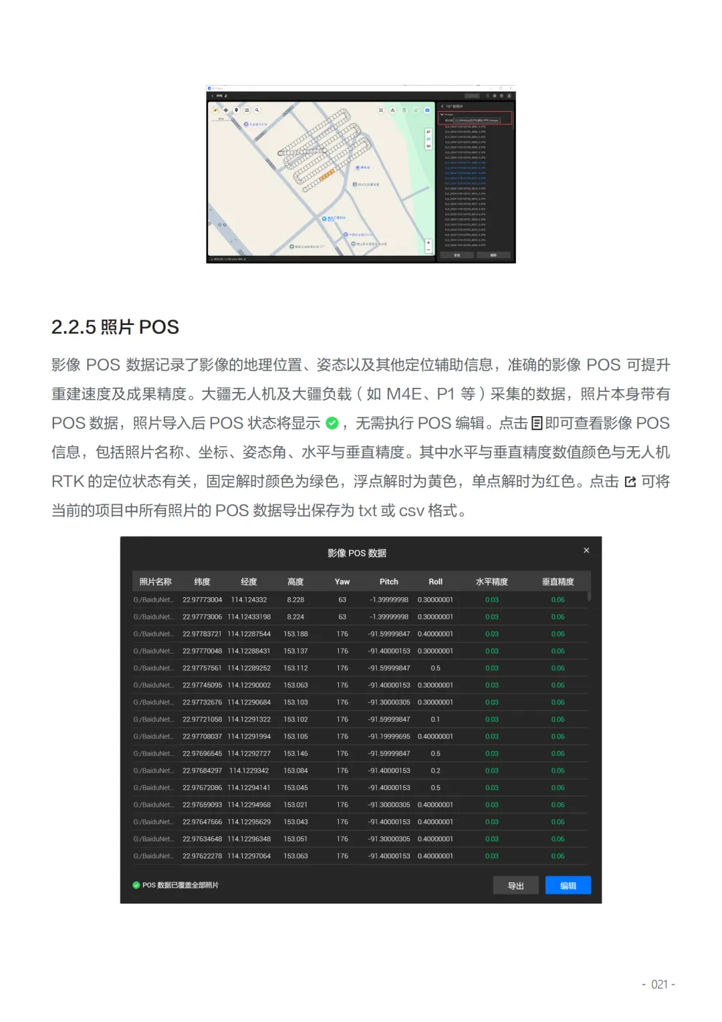Switch map to 3D view
722x1022 pixels.
[x=429, y=146]
